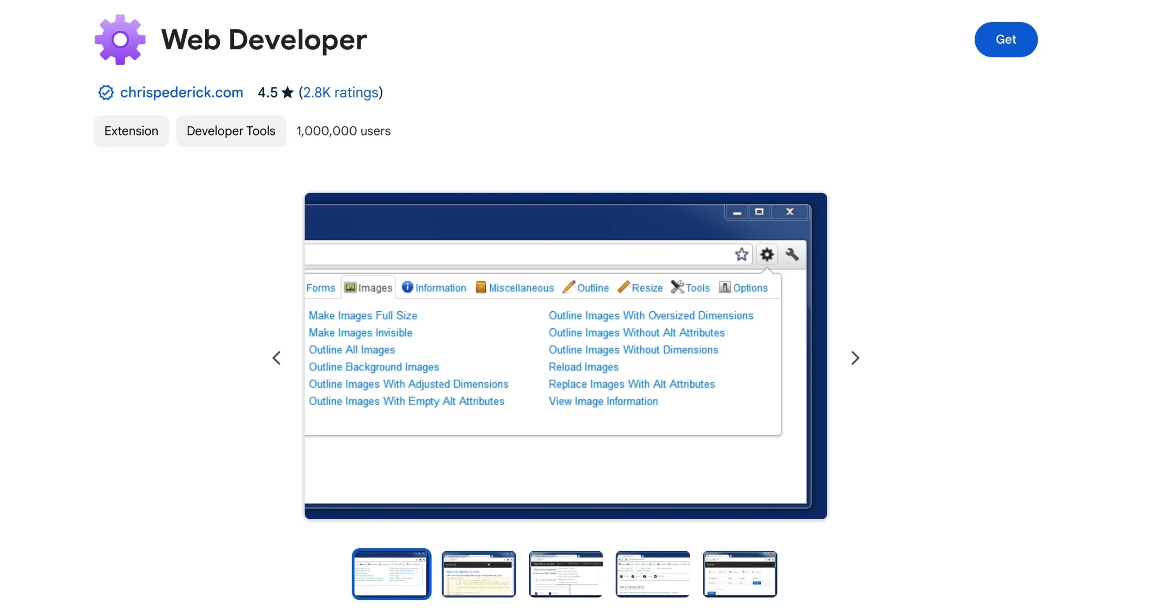
Task: Click the Miscellaneous book icon
Action: coord(481,287)
